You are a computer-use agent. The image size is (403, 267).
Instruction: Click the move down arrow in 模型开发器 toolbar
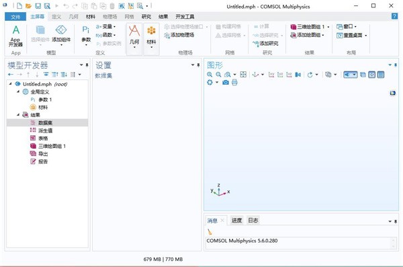(37, 75)
